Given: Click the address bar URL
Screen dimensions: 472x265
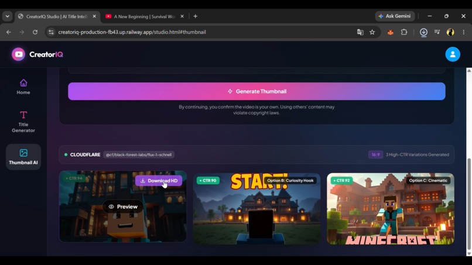Looking at the screenshot, I should pos(132,32).
